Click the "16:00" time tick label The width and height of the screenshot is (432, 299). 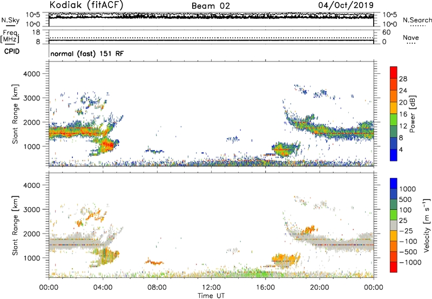pos(265,288)
